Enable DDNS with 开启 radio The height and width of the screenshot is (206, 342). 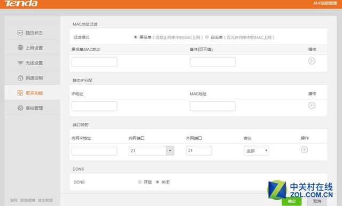(140, 182)
